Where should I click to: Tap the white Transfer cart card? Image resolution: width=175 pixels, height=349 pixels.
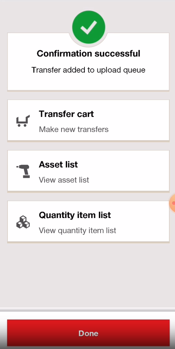[88, 121]
